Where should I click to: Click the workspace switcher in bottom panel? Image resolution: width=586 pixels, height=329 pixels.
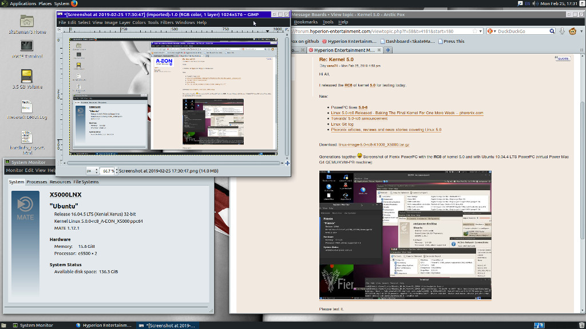(x=539, y=325)
